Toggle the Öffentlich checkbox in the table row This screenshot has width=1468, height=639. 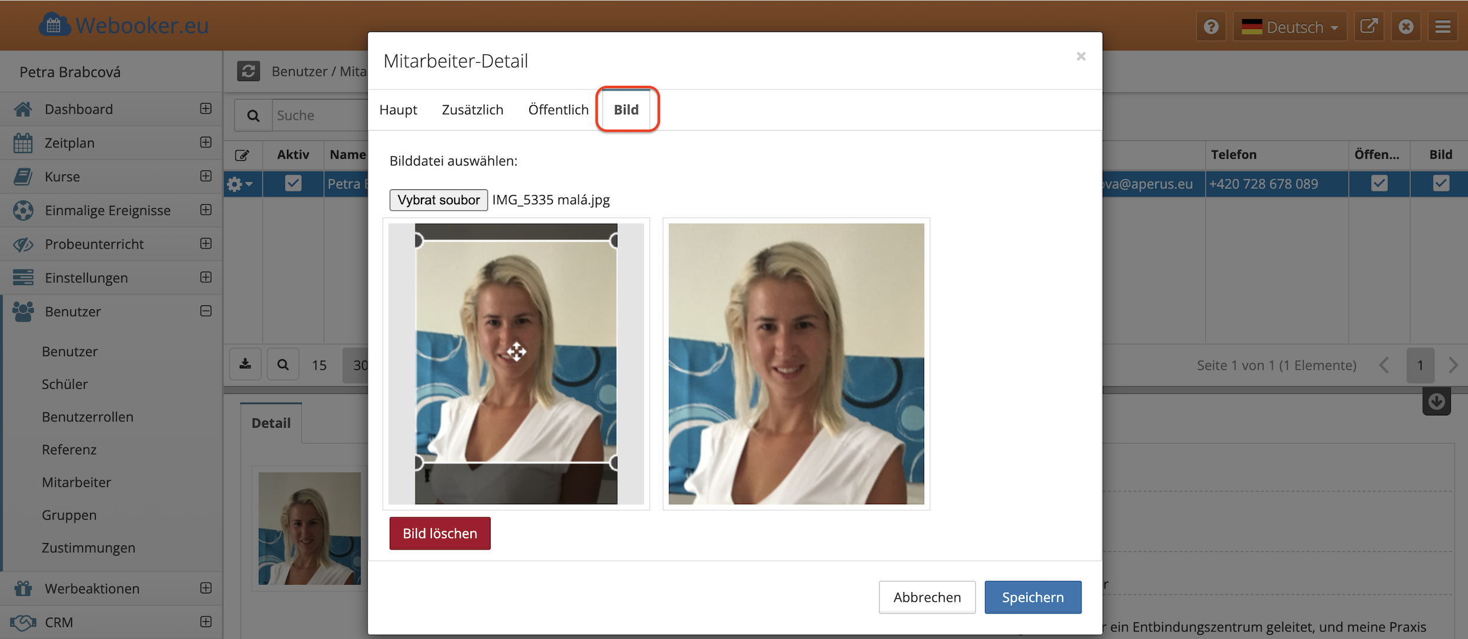(1379, 183)
